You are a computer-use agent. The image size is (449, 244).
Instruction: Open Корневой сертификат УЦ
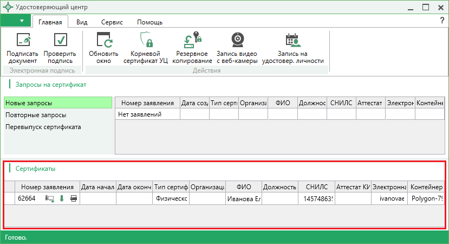click(145, 41)
